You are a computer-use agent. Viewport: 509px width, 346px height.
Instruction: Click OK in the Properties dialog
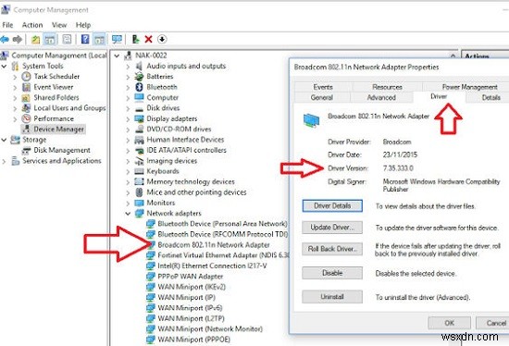(x=449, y=323)
